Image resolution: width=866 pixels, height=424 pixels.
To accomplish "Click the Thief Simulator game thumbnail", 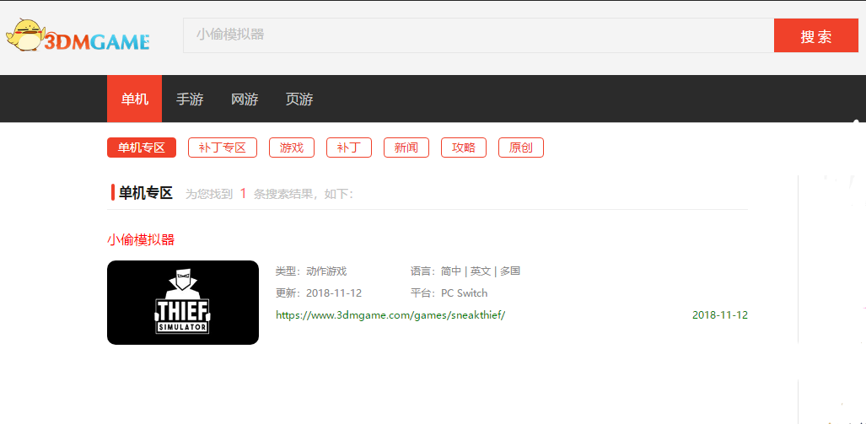I will [x=183, y=303].
